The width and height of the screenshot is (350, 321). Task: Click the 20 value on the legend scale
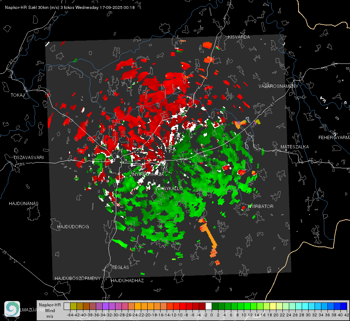coord(276,315)
